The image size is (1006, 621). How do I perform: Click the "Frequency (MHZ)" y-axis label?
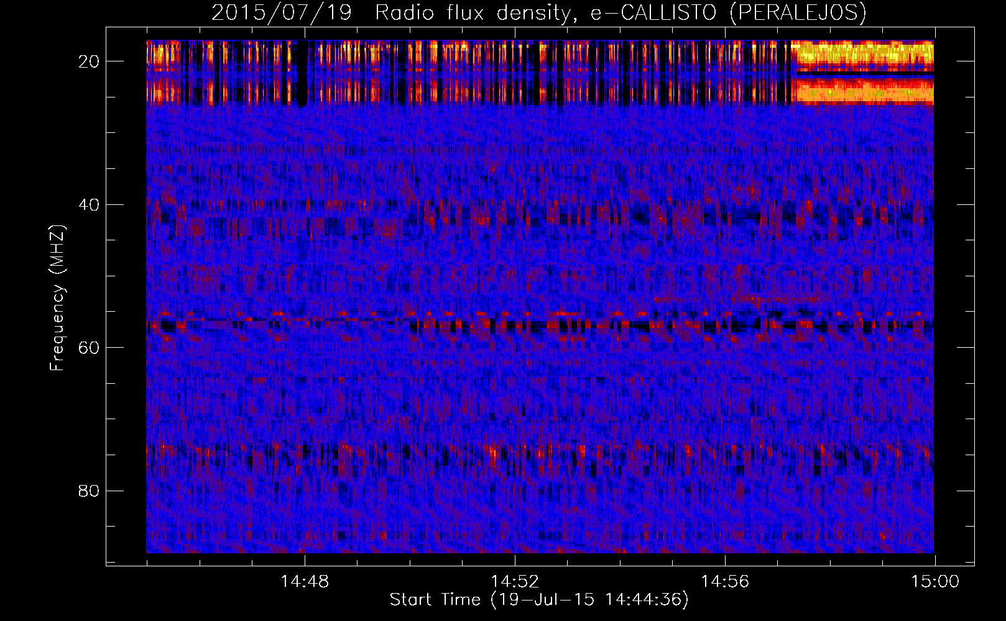coord(57,298)
